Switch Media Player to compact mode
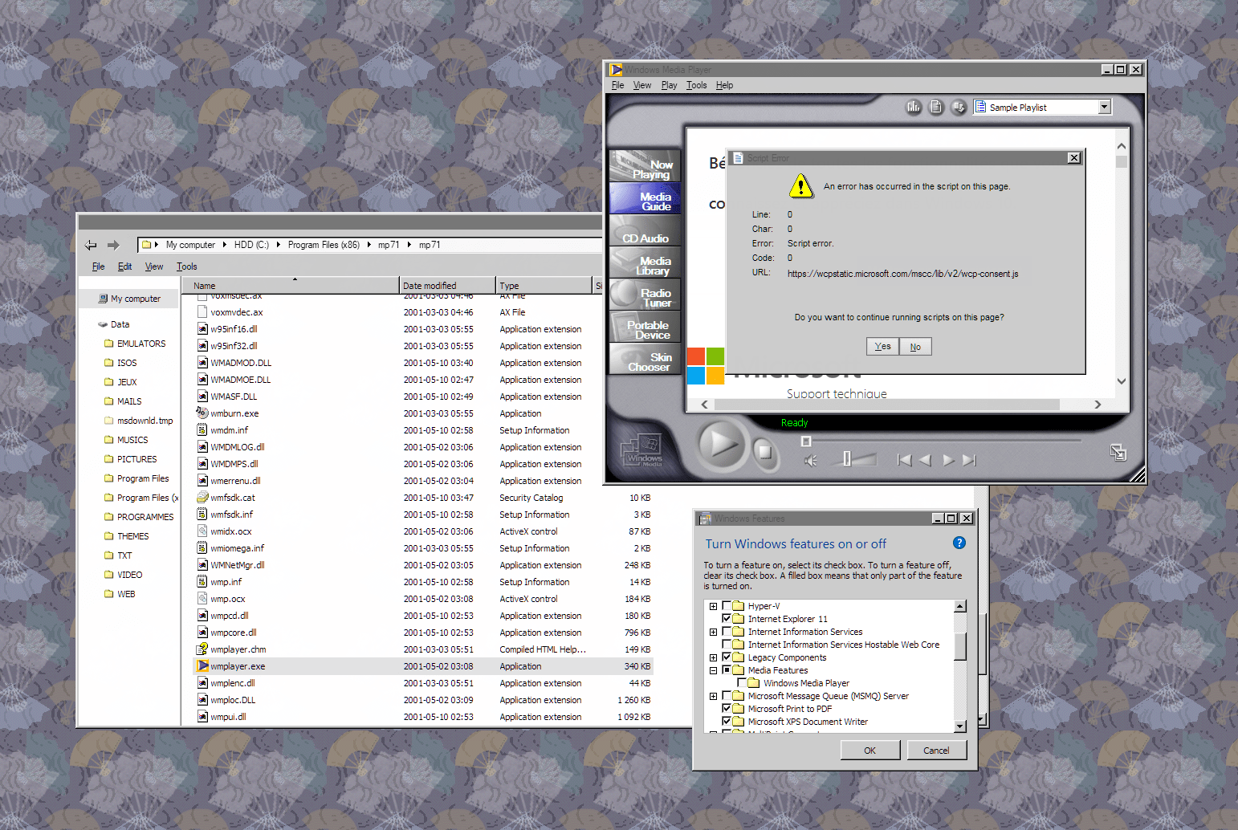 pos(1118,453)
